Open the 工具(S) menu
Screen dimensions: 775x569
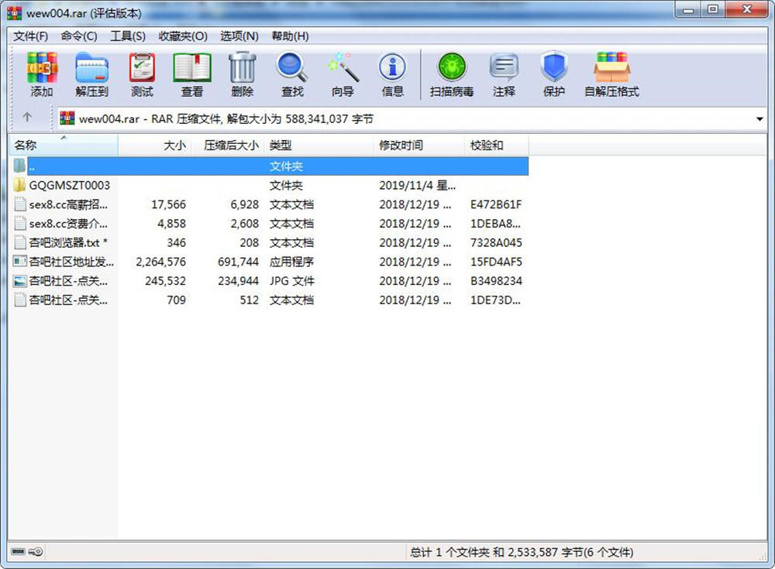128,36
